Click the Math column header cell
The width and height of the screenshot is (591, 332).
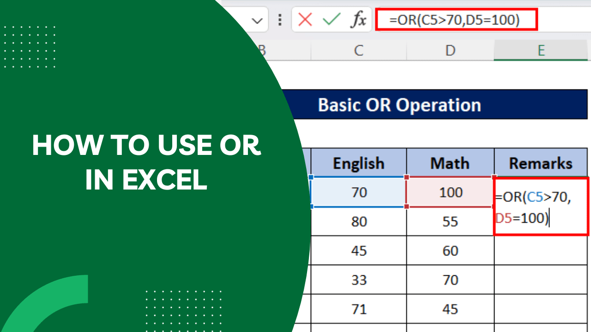point(450,163)
